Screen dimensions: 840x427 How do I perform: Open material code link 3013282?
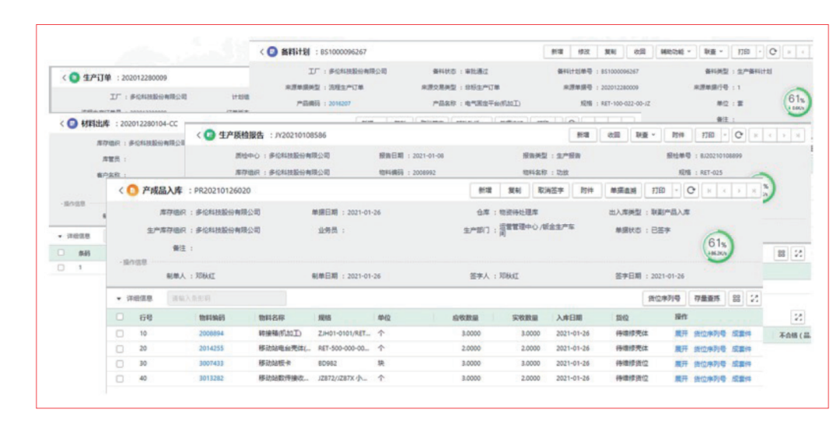(212, 379)
